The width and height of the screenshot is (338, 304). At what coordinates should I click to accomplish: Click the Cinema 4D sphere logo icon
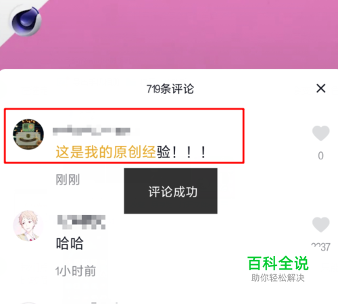click(x=26, y=22)
